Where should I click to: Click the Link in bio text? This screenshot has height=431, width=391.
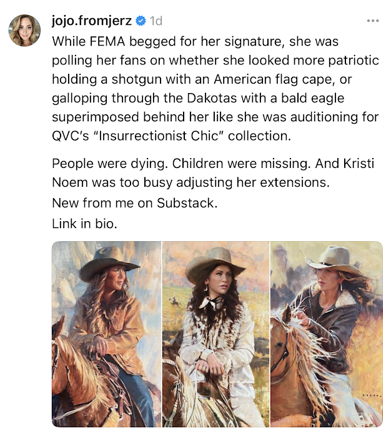[84, 224]
